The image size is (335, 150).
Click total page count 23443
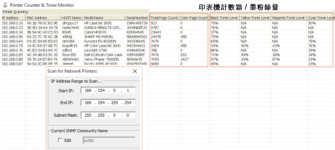pos(156,32)
